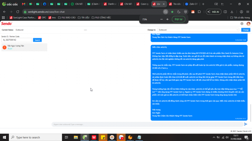This screenshot has width=252, height=141.
Task: Open the SenLight Case Platform bookmark
Action: coord(23,18)
